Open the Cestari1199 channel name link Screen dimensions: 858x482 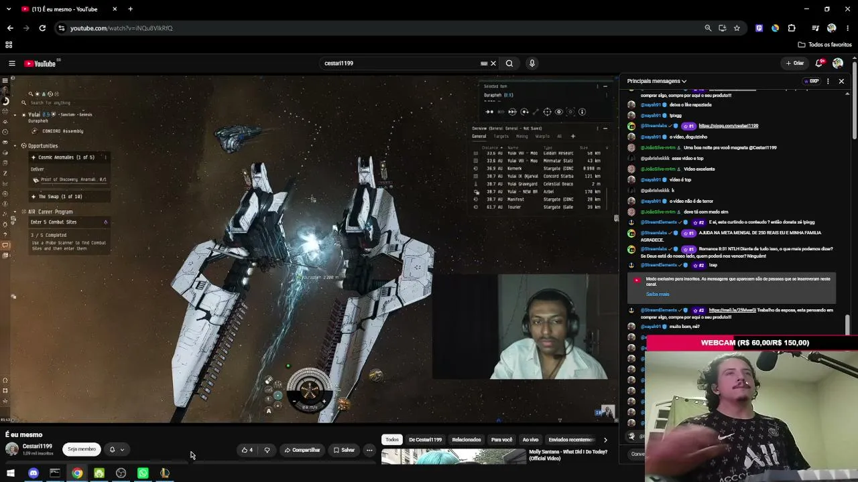37,447
